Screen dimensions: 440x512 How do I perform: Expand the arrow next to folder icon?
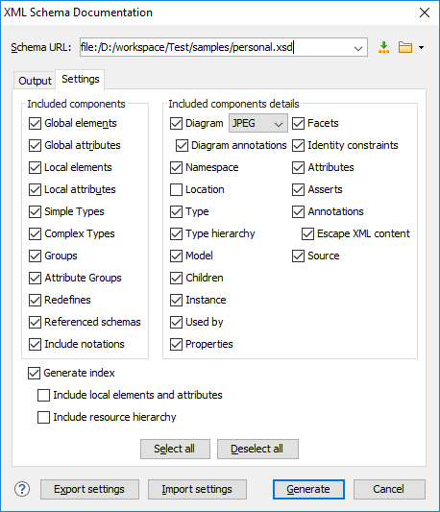422,48
